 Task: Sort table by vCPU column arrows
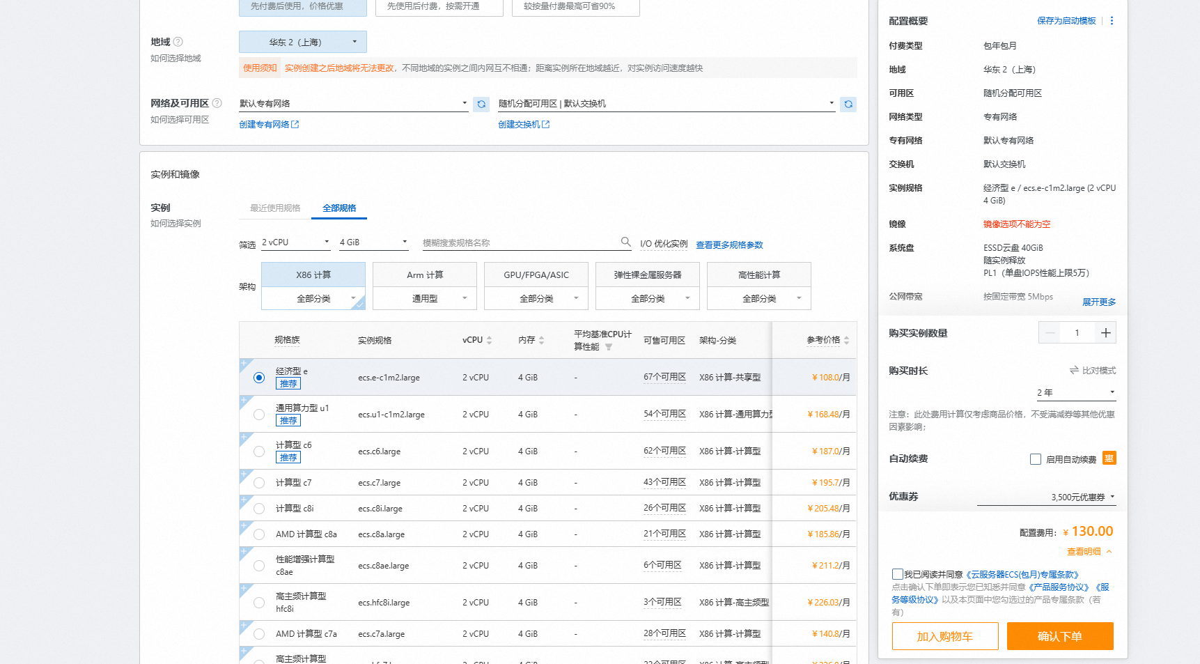pyautogui.click(x=489, y=340)
